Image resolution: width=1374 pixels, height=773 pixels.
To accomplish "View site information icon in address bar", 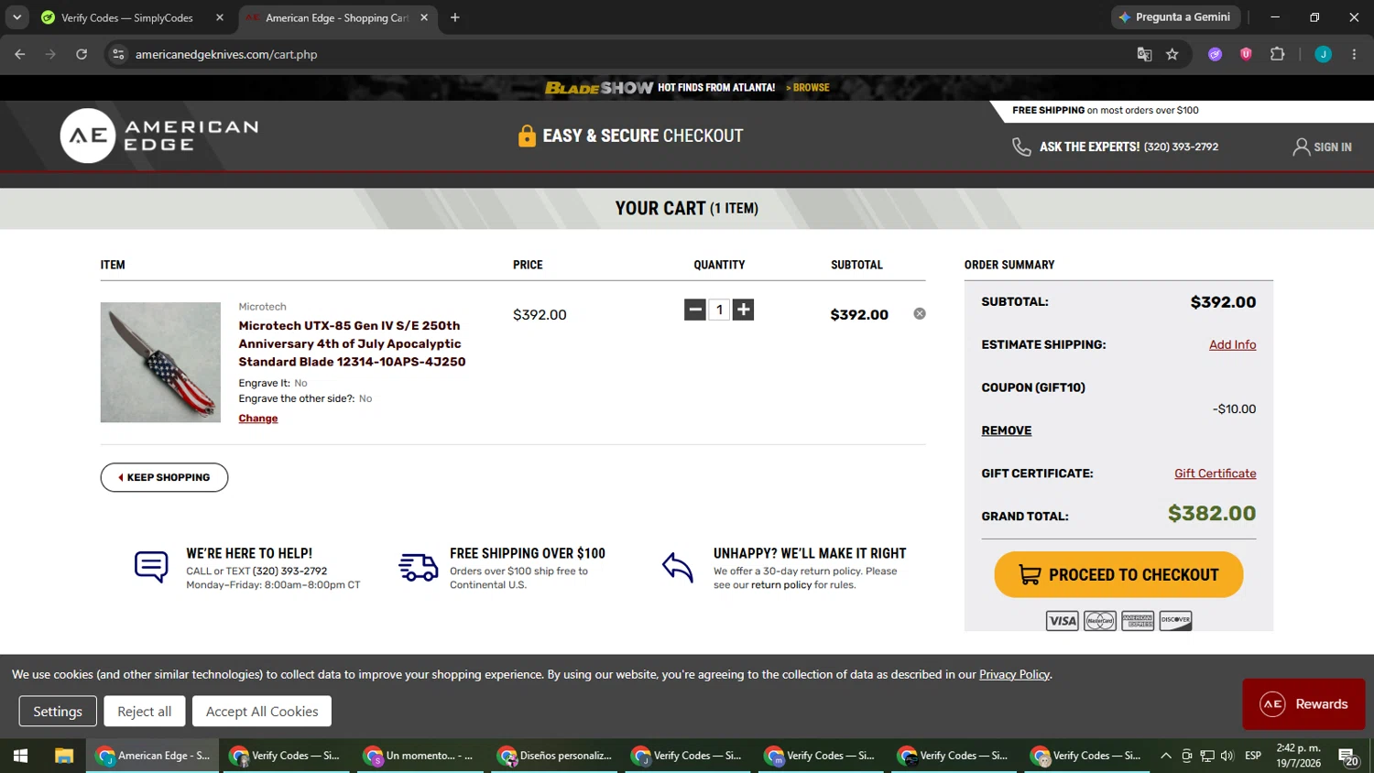I will tap(118, 54).
